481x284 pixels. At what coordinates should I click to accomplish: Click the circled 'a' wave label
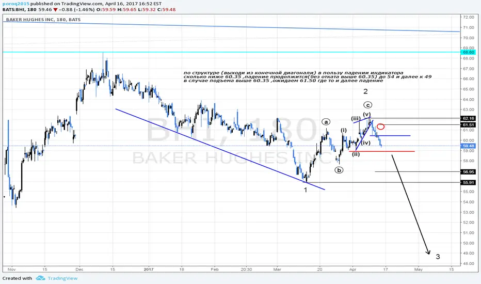click(x=326, y=122)
